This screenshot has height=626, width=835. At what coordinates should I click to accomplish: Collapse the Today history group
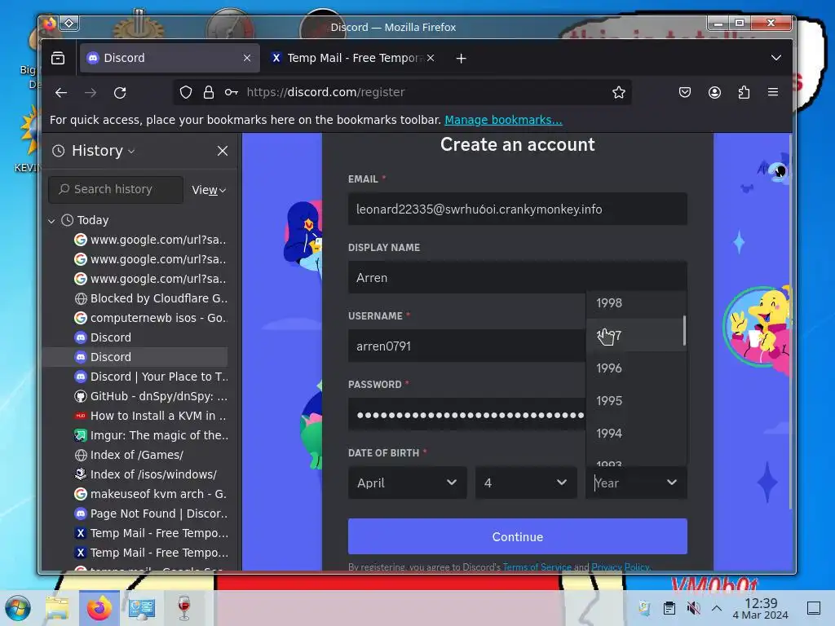tap(51, 220)
